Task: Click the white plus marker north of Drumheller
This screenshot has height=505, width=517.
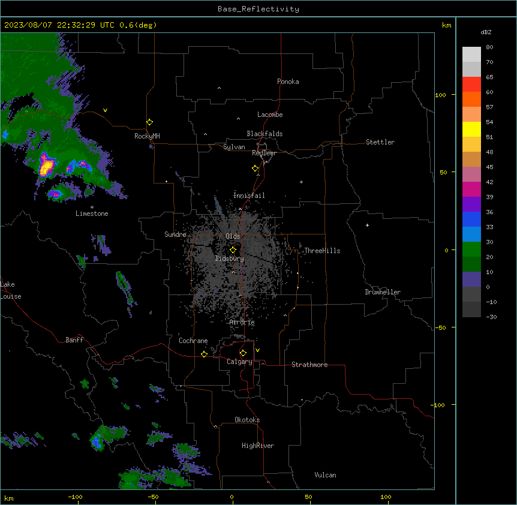Action: (x=367, y=225)
